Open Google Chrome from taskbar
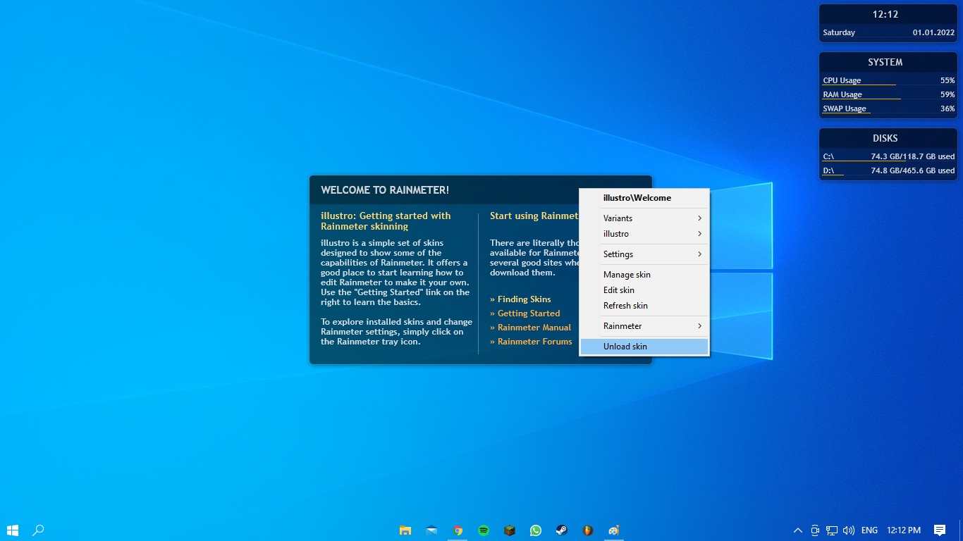The image size is (963, 541). click(x=458, y=530)
